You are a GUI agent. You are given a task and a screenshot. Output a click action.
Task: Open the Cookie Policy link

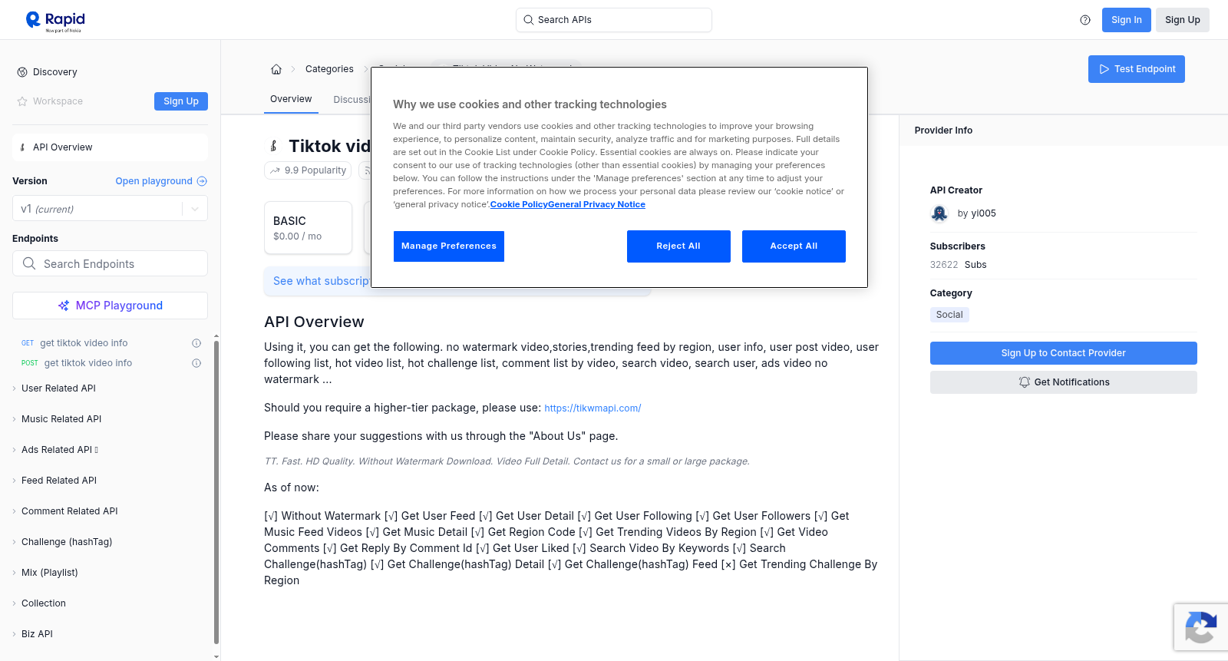[519, 204]
